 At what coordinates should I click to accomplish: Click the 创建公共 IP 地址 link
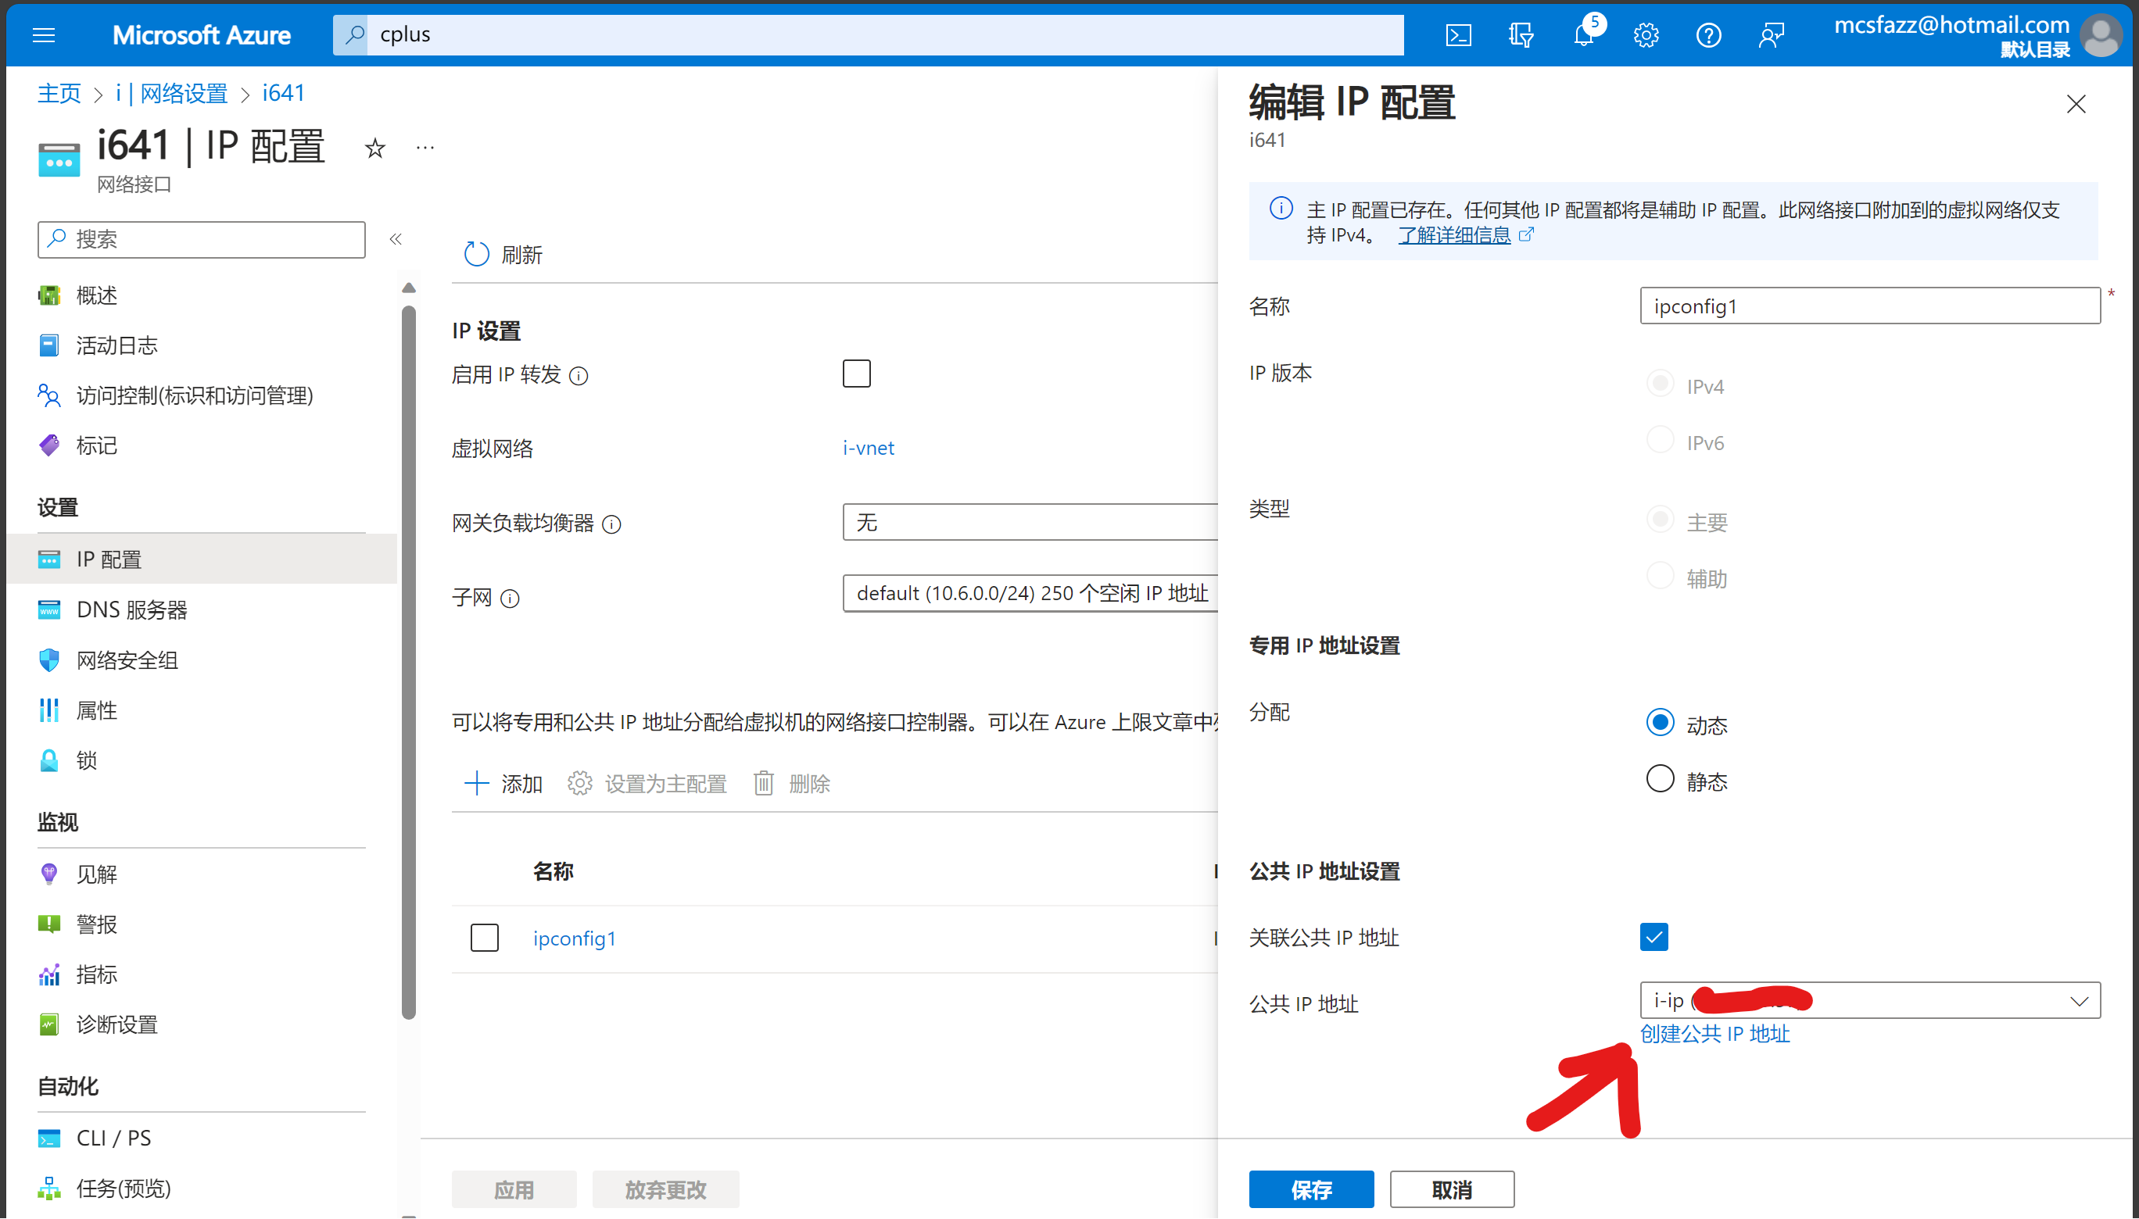[1714, 1035]
